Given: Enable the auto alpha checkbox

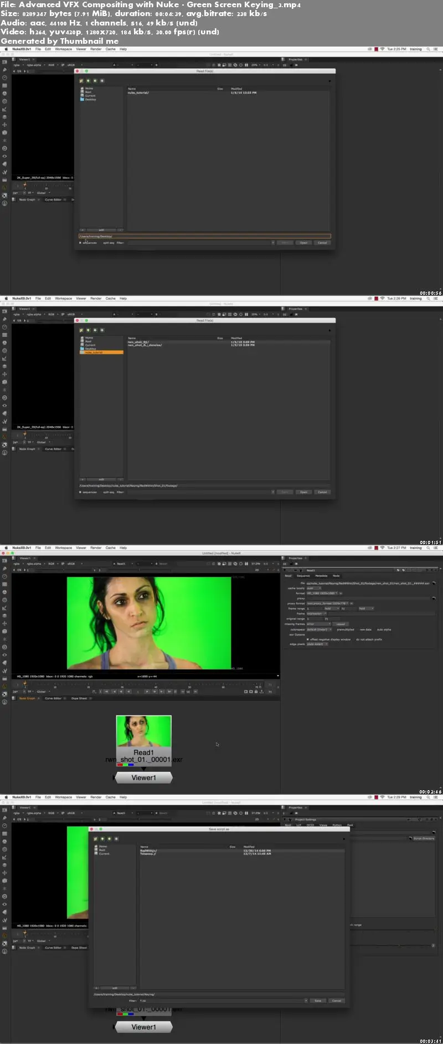Looking at the screenshot, I should pyautogui.click(x=384, y=630).
